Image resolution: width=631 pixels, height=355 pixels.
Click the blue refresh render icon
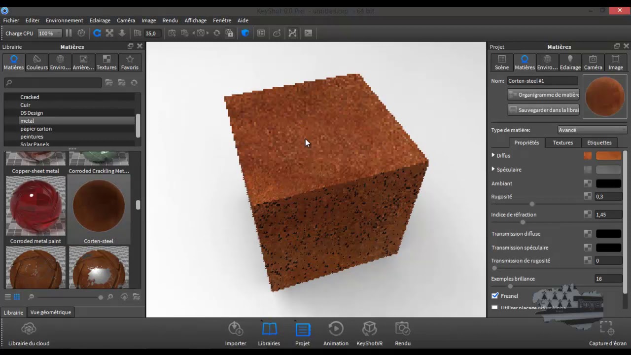click(97, 33)
